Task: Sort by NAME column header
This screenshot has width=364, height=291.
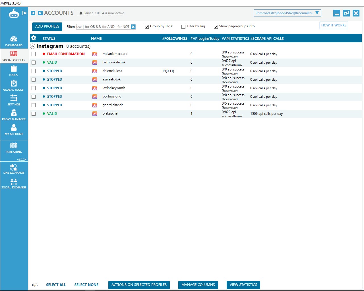Action: click(96, 38)
